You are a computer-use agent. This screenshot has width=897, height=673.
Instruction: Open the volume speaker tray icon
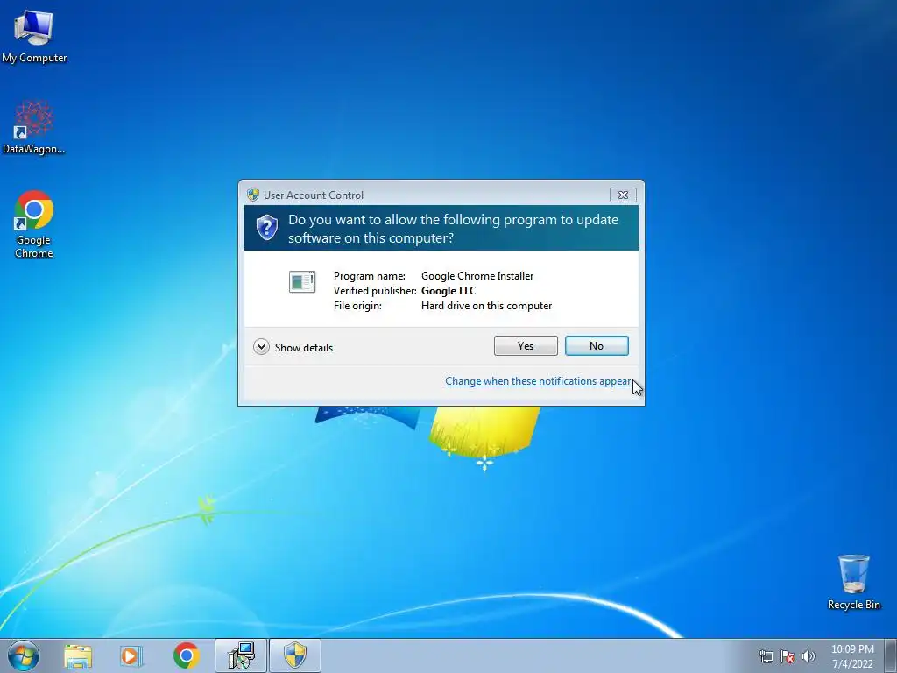pos(809,656)
